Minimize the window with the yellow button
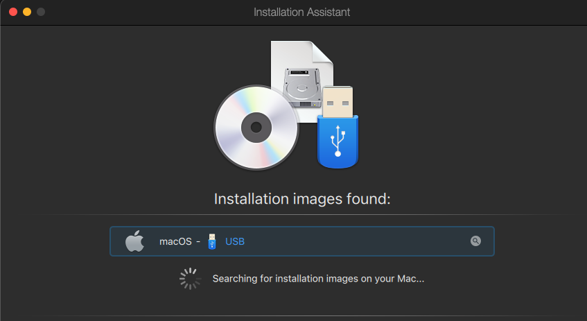 [27, 12]
